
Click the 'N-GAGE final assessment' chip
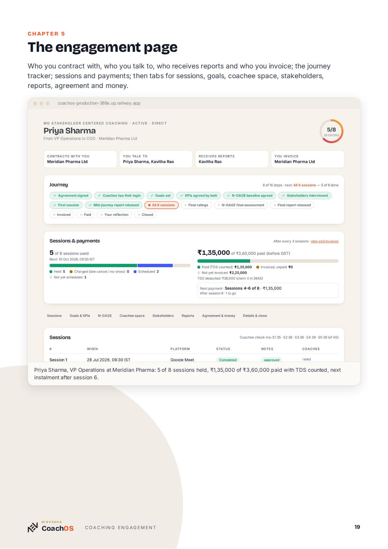(x=241, y=205)
